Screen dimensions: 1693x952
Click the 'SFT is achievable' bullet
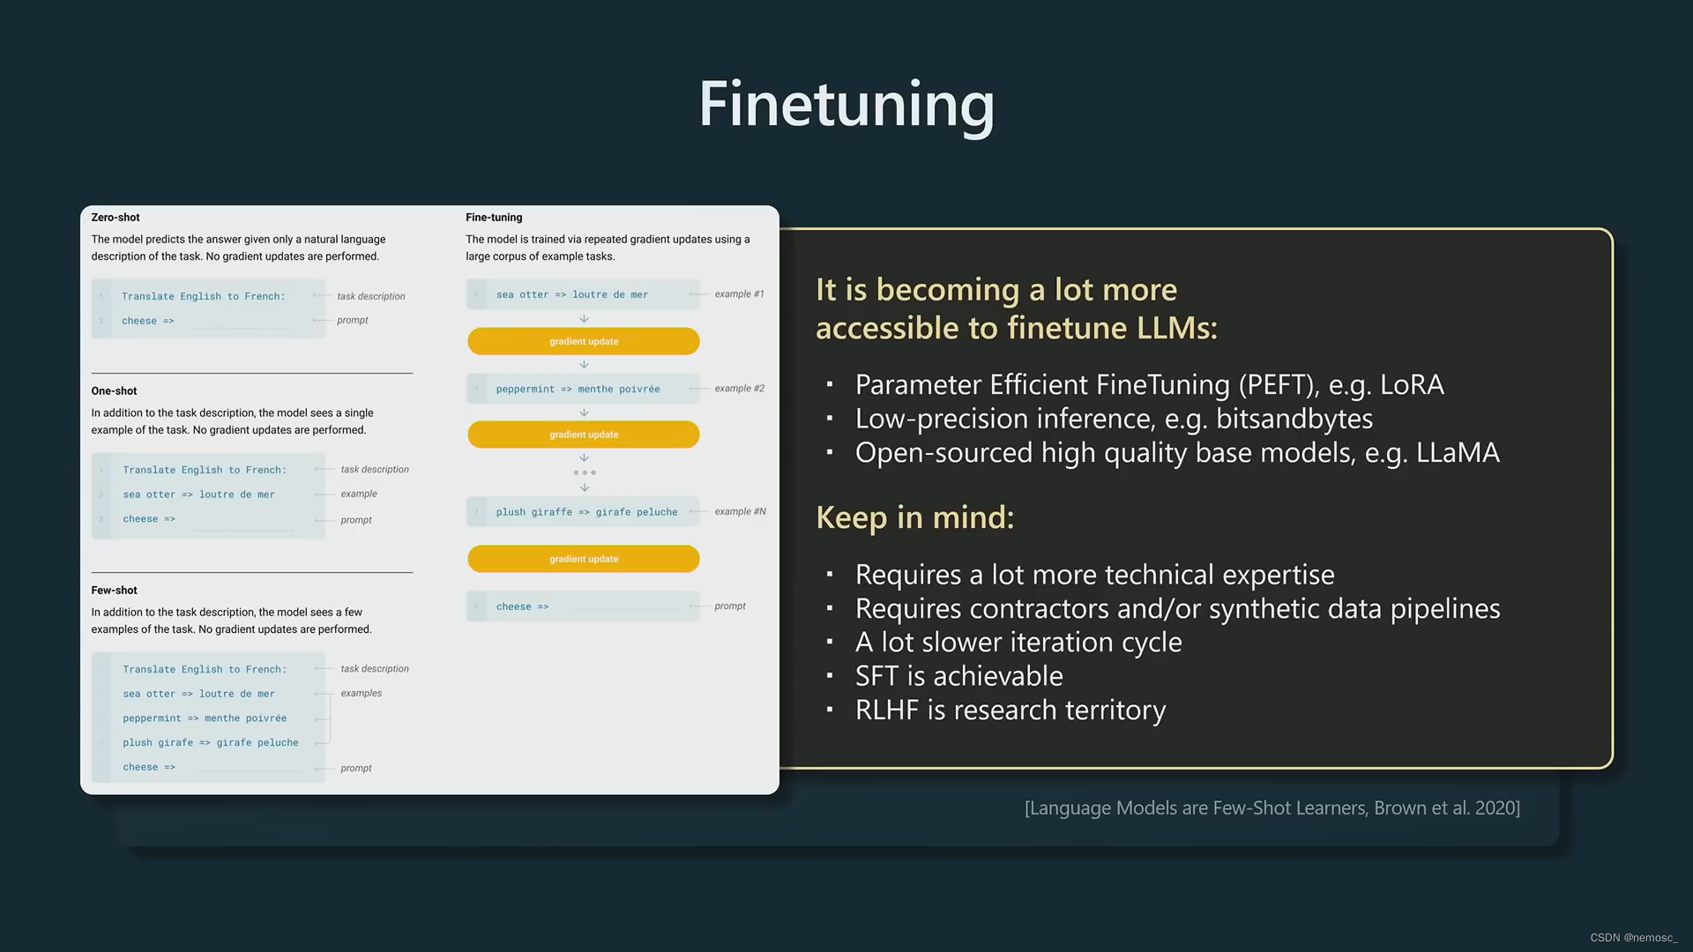pos(958,676)
